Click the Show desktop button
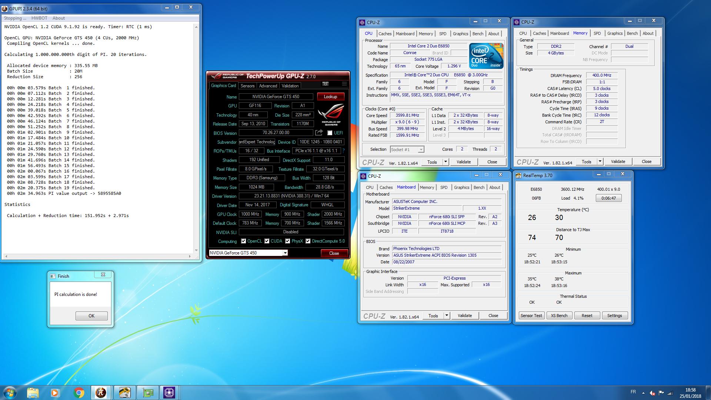The width and height of the screenshot is (711, 400). (708, 393)
